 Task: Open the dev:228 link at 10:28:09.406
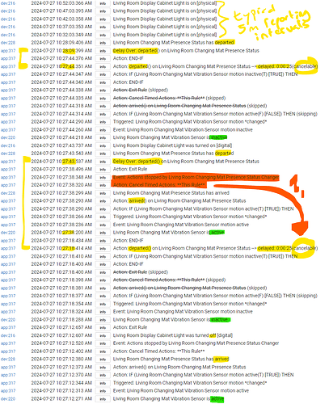(8, 43)
